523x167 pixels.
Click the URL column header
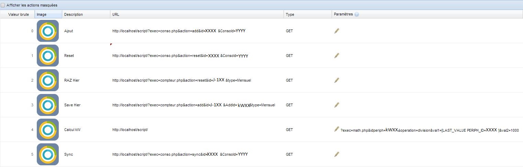[x=116, y=14]
